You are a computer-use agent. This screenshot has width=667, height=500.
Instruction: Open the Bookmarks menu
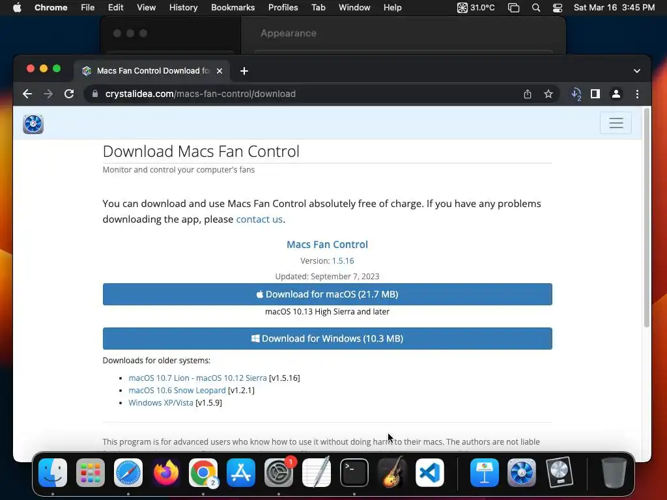(x=233, y=7)
